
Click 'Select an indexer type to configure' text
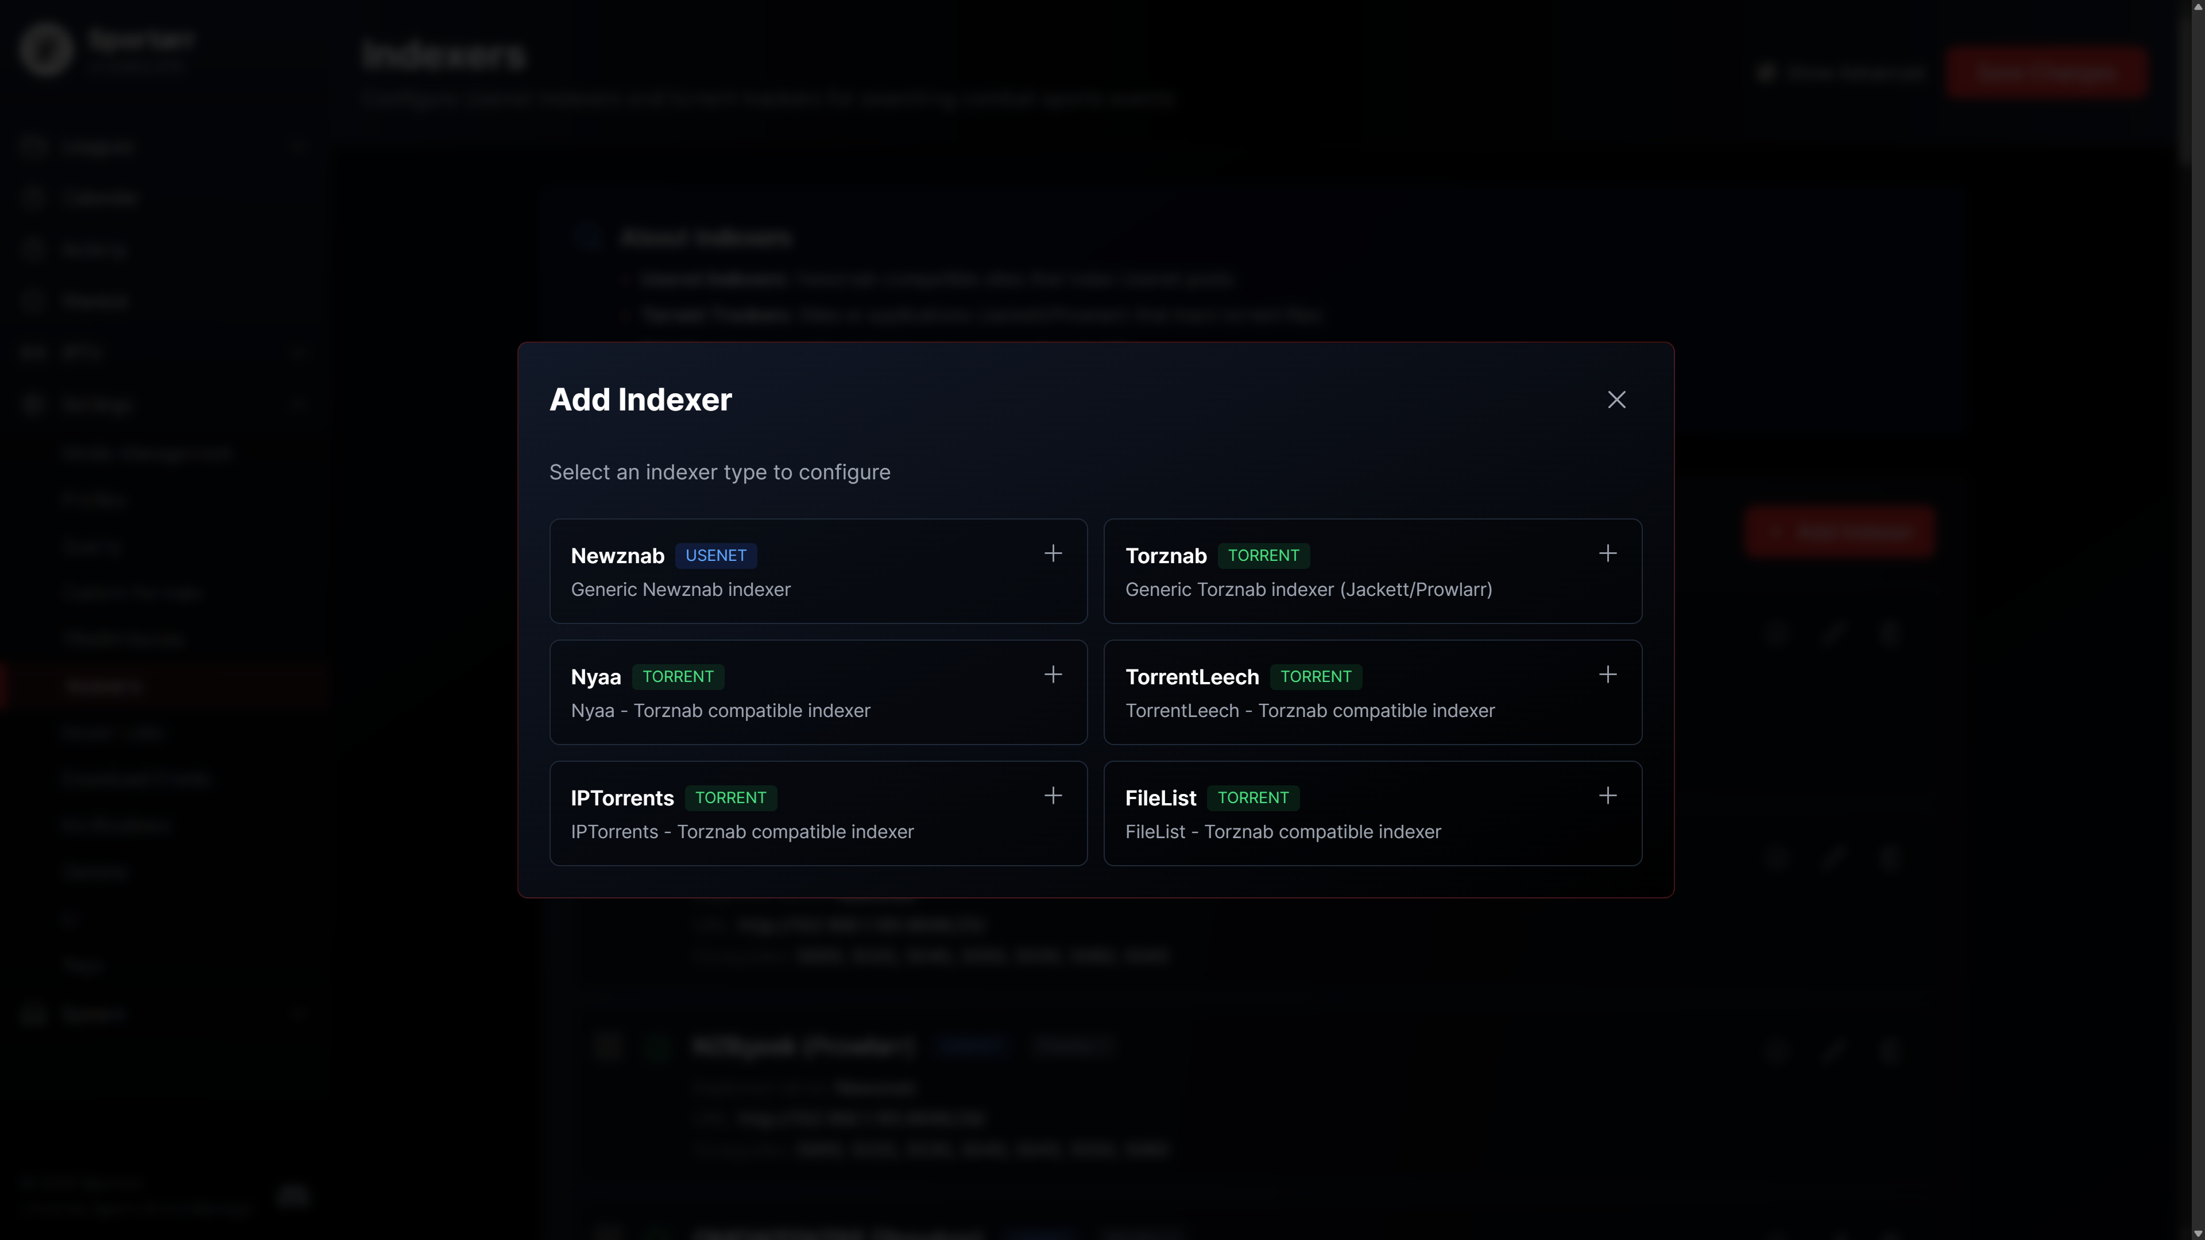click(x=720, y=472)
